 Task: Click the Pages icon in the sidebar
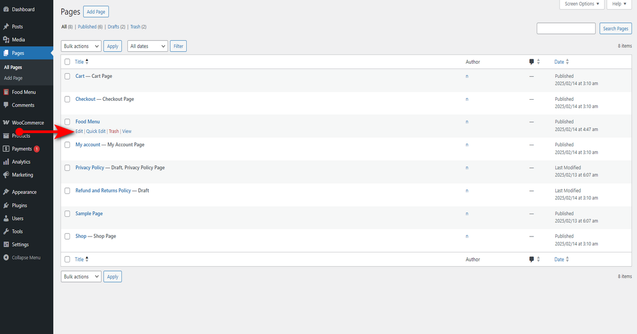pos(6,53)
